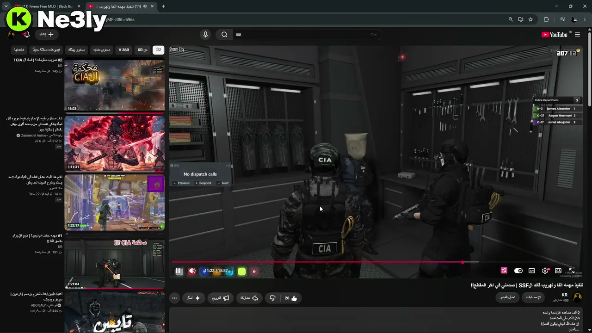This screenshot has width=592, height=333.
Task: Click the الترويج promote button
Action: click(220, 298)
